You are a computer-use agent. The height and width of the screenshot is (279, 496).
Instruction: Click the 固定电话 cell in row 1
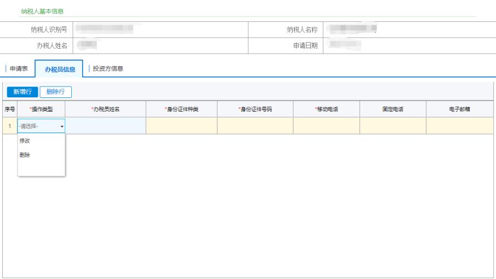coord(392,126)
